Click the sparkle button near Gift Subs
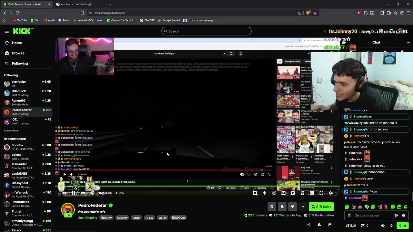413x232 pixels. [x=303, y=207]
